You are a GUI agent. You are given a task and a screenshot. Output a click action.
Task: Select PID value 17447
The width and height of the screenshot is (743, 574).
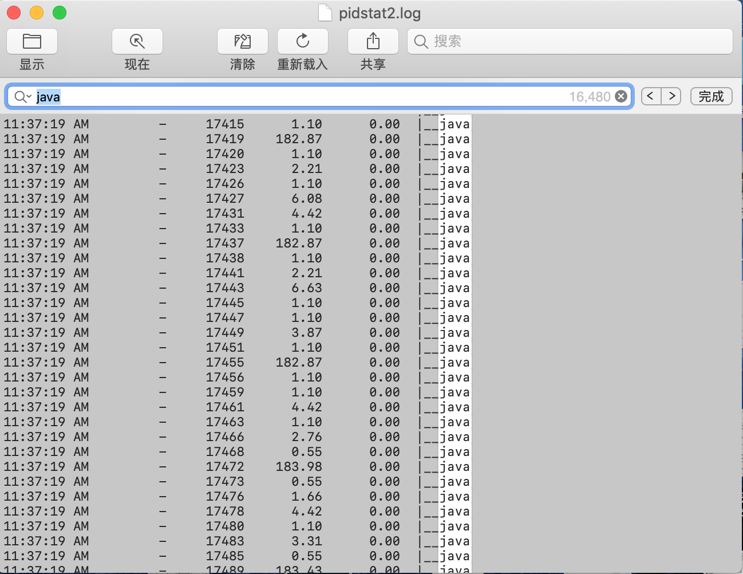(225, 317)
